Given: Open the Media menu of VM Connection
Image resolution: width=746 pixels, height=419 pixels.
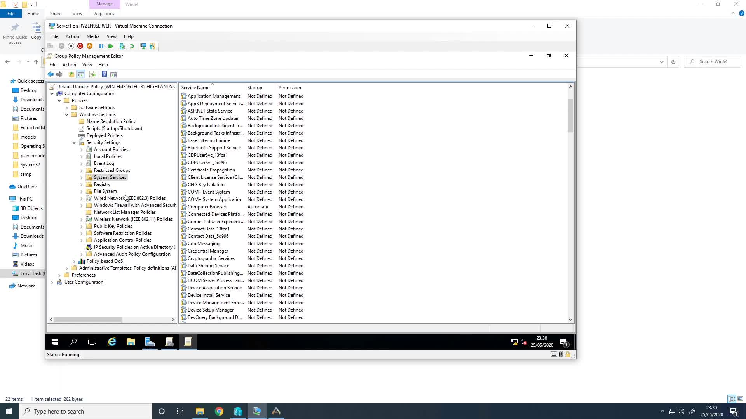Looking at the screenshot, I should point(93,36).
